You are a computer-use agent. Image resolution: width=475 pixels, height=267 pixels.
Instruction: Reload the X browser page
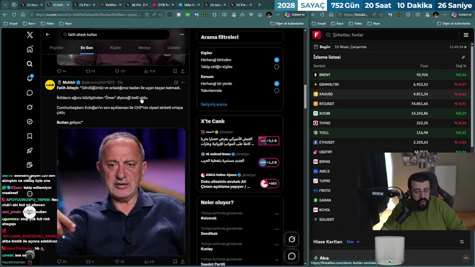(14, 14)
